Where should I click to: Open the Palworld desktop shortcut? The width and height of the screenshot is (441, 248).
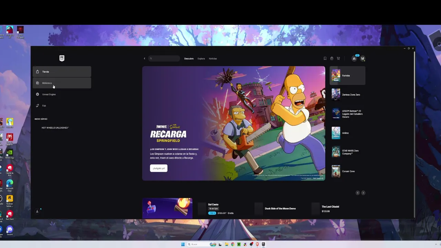pos(10,123)
